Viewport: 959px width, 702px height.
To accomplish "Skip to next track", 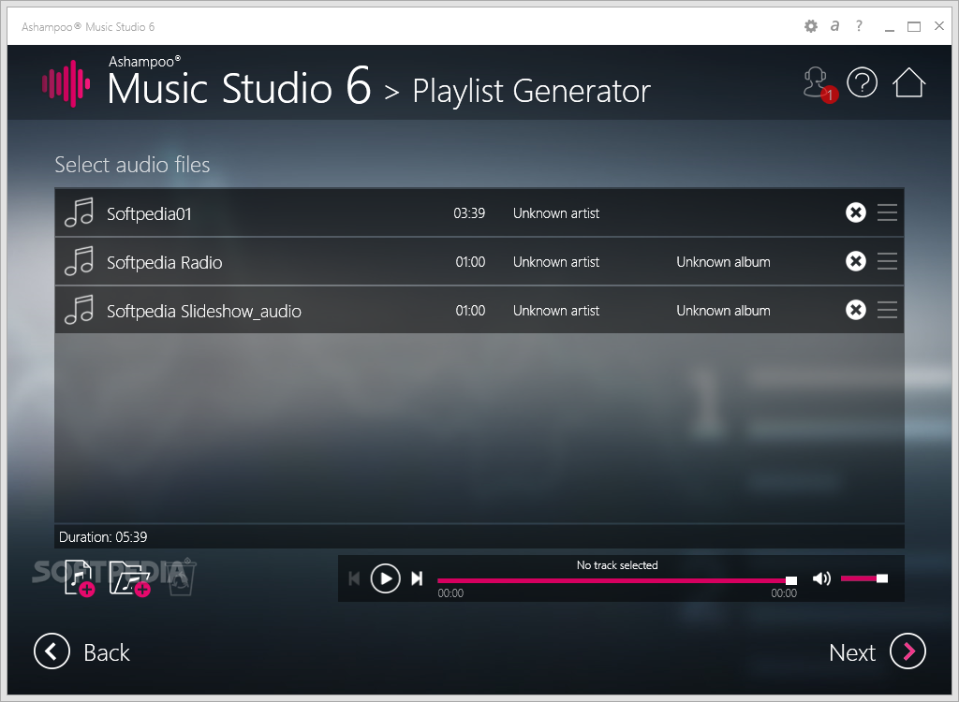I will point(417,578).
